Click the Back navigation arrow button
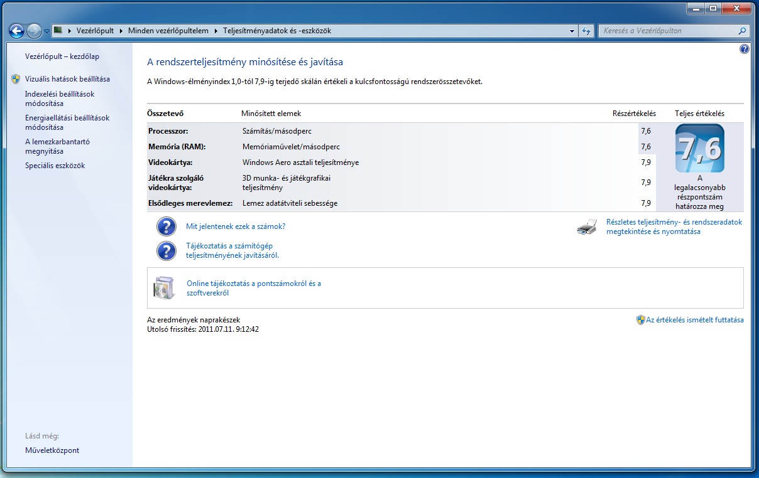The height and width of the screenshot is (478, 759). pos(16,30)
